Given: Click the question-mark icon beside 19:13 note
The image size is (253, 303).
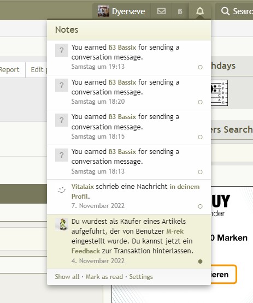Looking at the screenshot, I should point(62,50).
